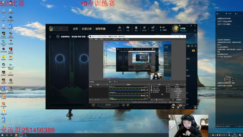
Task: Open the 商城 store icon in League client
Action: [x=153, y=29]
